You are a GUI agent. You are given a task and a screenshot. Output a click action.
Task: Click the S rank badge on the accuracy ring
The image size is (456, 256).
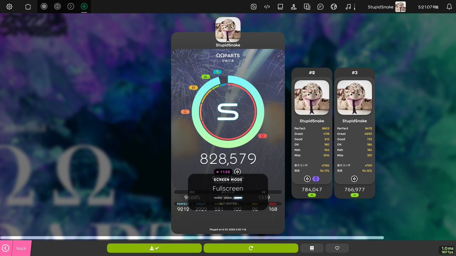pos(217,72)
